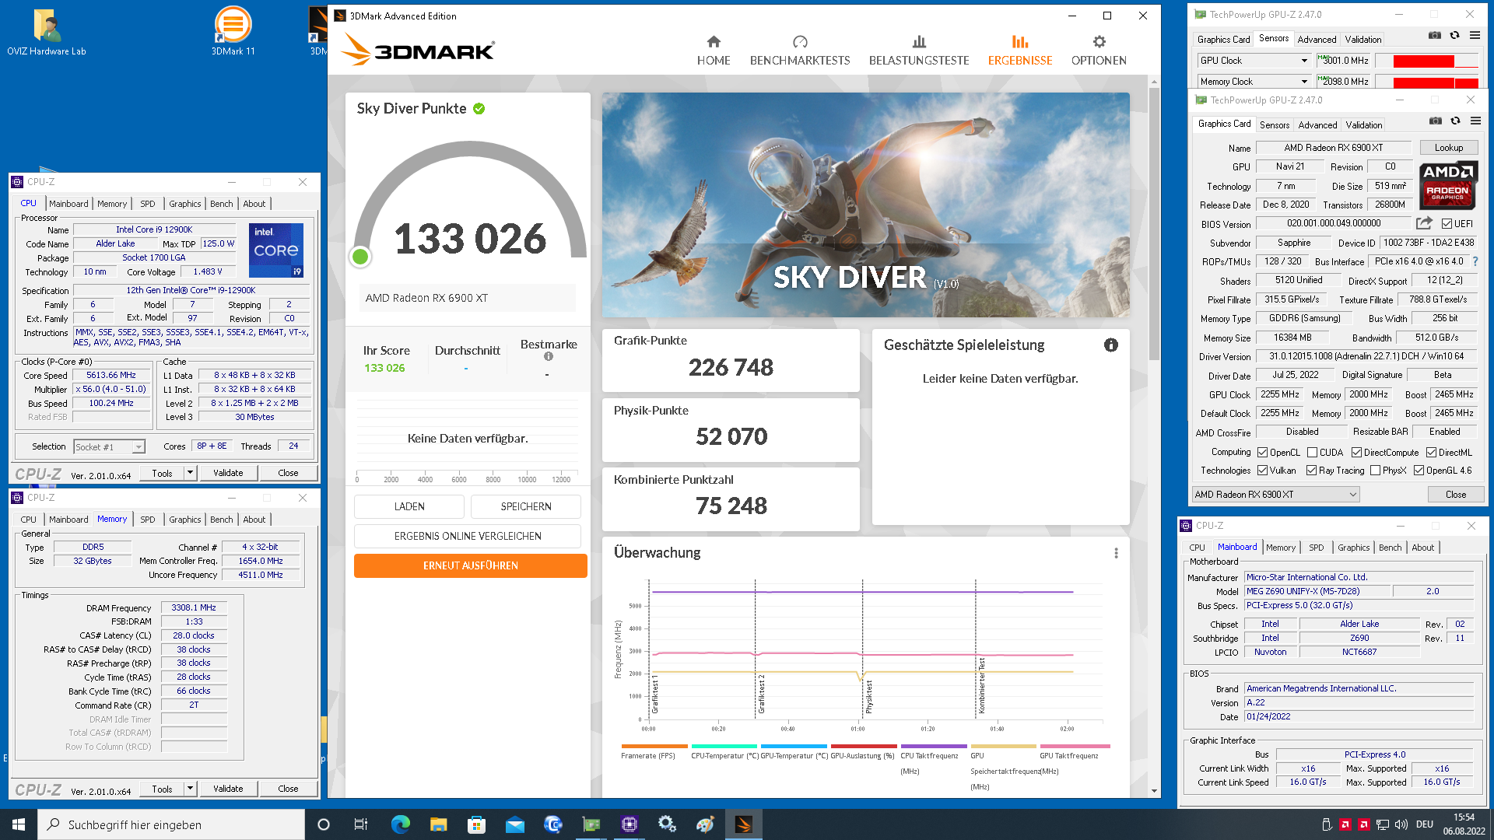Screen dimensions: 1494x840
Task: Open GPU-Z hamburger menu in front window
Action: pyautogui.click(x=1475, y=121)
